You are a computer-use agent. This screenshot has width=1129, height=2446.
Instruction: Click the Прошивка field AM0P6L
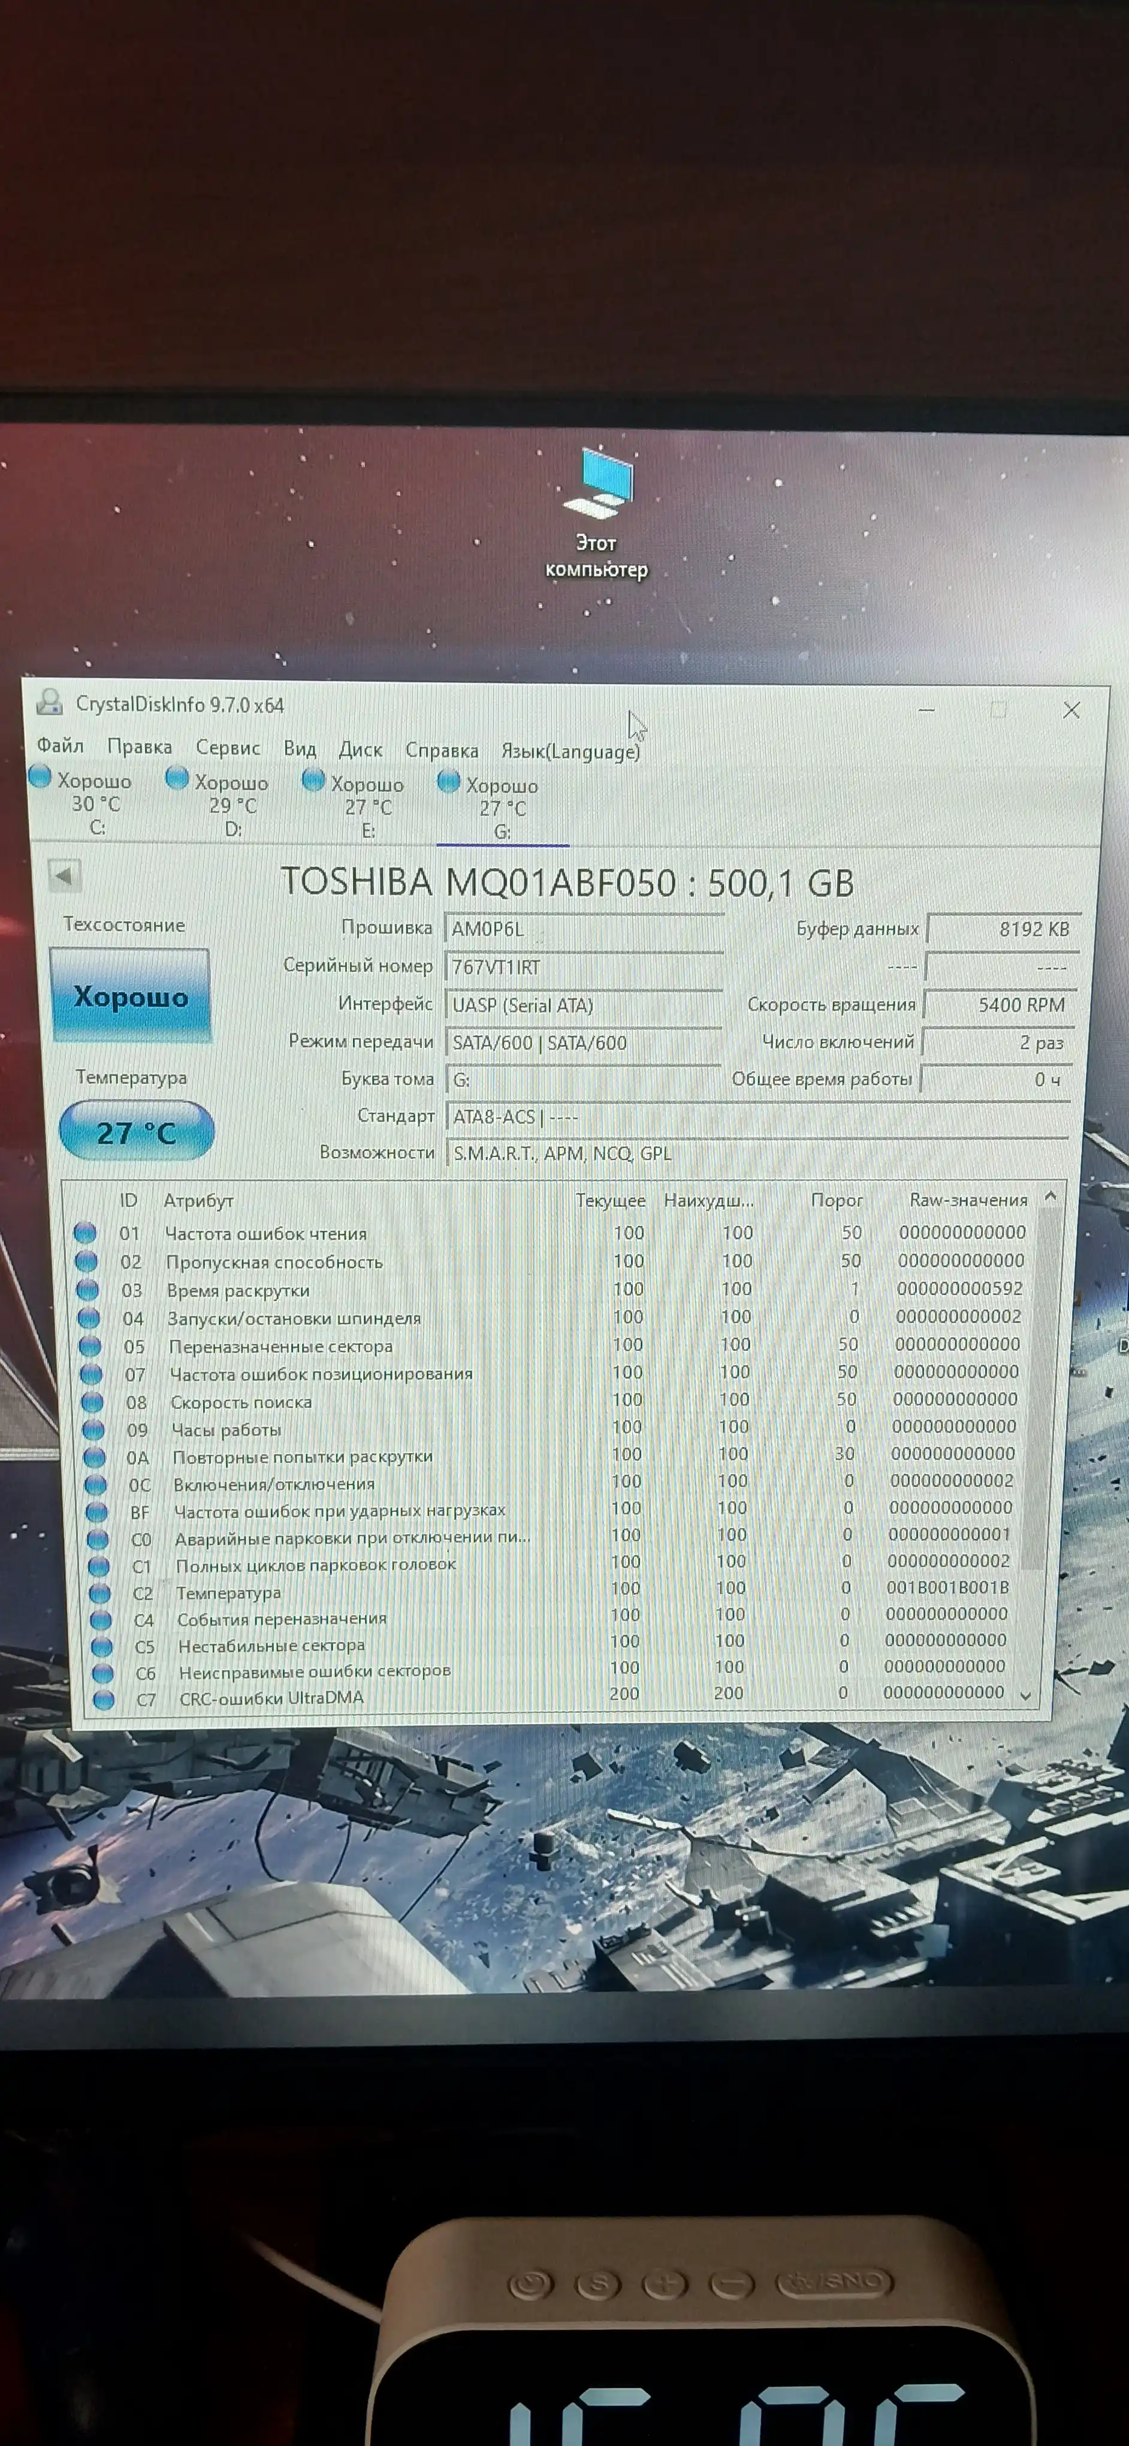tap(584, 929)
